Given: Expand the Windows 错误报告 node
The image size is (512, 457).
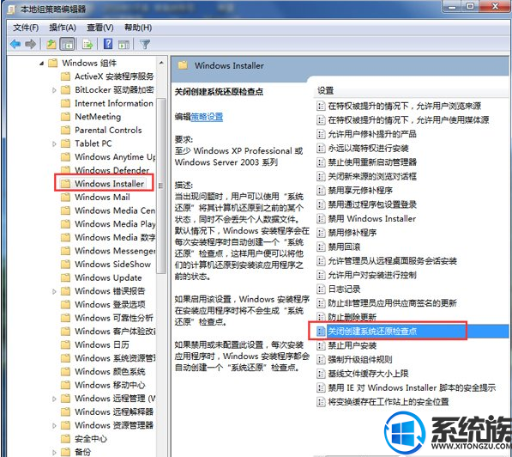Looking at the screenshot, I should point(54,291).
